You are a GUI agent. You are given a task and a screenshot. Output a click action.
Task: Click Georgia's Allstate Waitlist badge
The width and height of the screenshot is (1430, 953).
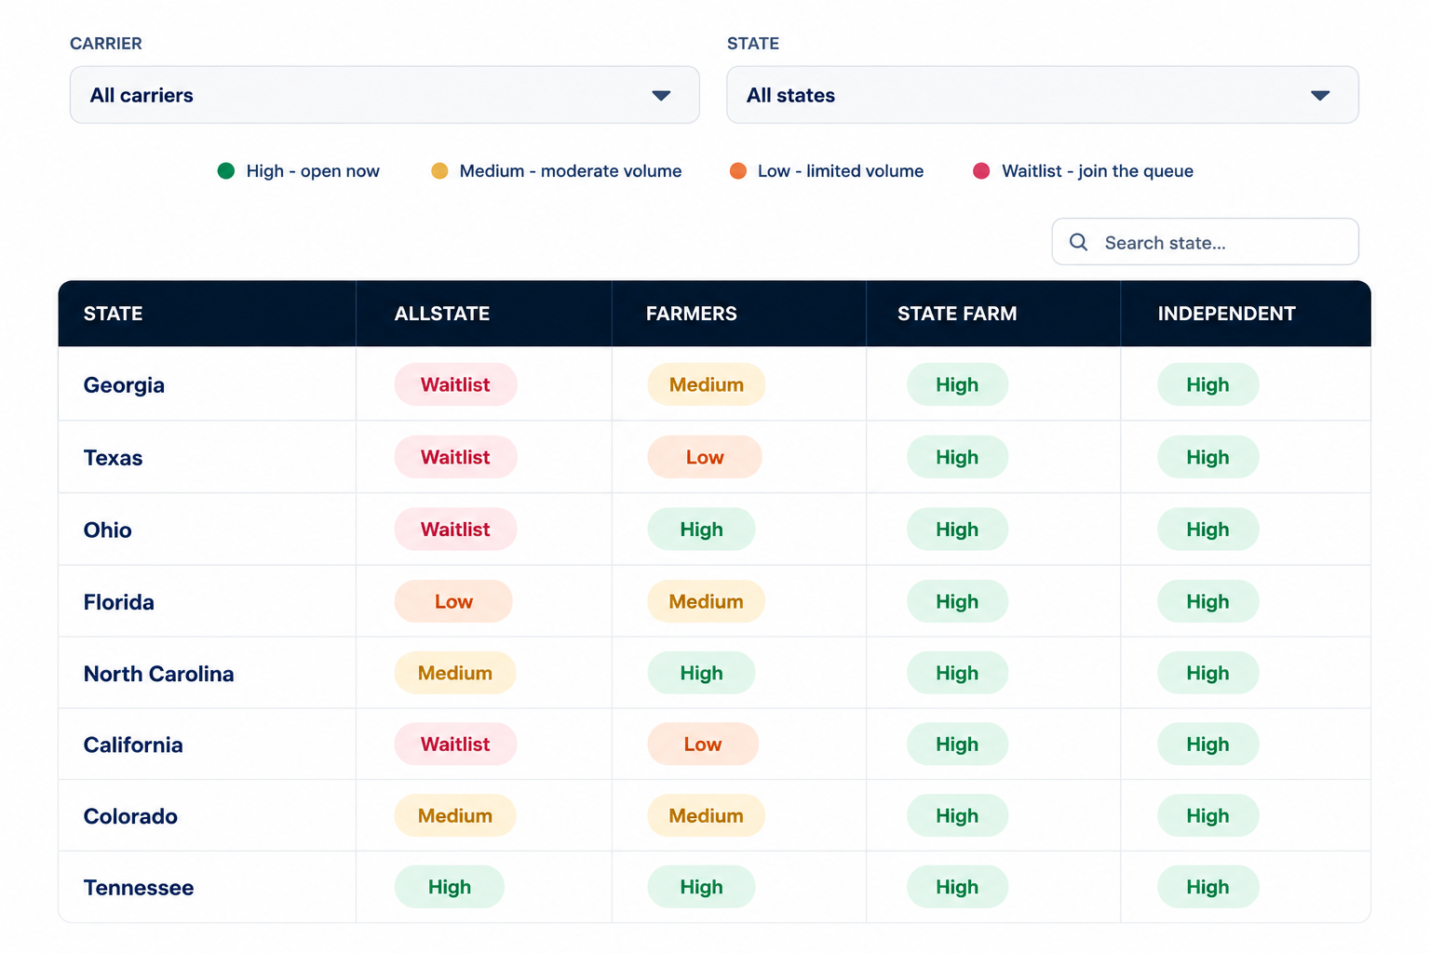[x=455, y=384]
